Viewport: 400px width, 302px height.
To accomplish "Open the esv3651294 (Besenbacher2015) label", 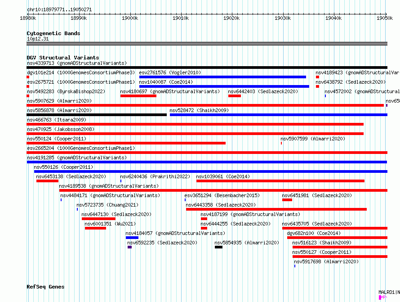I will coord(222,195).
